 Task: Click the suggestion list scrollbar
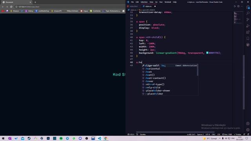point(198,70)
